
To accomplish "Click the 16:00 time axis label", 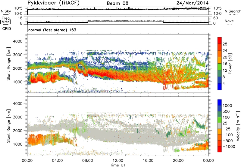I will pos(148,161).
